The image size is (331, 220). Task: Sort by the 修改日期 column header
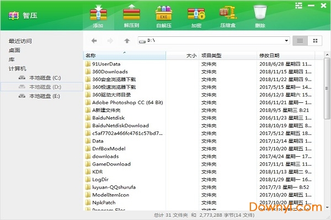coord(286,56)
